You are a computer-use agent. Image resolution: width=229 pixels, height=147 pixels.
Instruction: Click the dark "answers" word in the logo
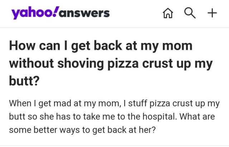tap(84, 14)
